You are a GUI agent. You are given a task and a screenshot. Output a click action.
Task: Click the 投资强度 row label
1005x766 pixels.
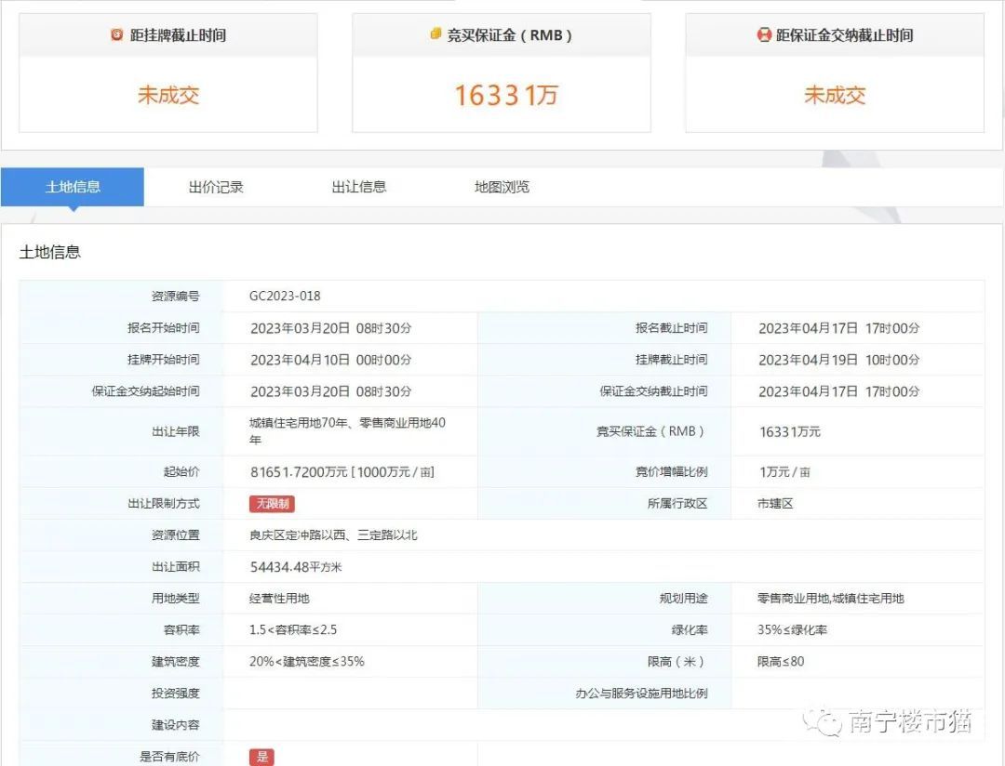176,693
